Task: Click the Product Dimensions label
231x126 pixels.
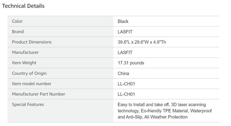Action: tap(32, 42)
